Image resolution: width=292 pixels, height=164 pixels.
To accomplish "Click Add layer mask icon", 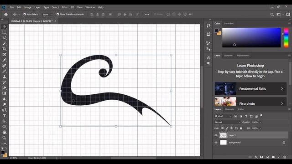I will 261,157.
